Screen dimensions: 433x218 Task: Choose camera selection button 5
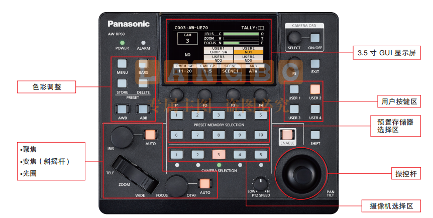tap(260, 155)
